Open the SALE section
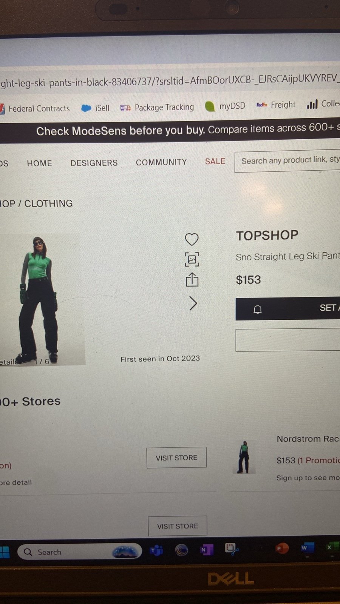The width and height of the screenshot is (340, 604). tap(215, 161)
